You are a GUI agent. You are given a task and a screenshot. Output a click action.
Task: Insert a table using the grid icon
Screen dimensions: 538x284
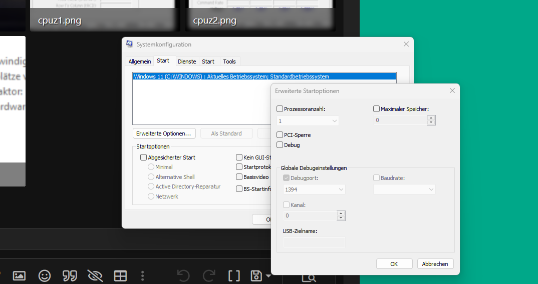coord(120,276)
